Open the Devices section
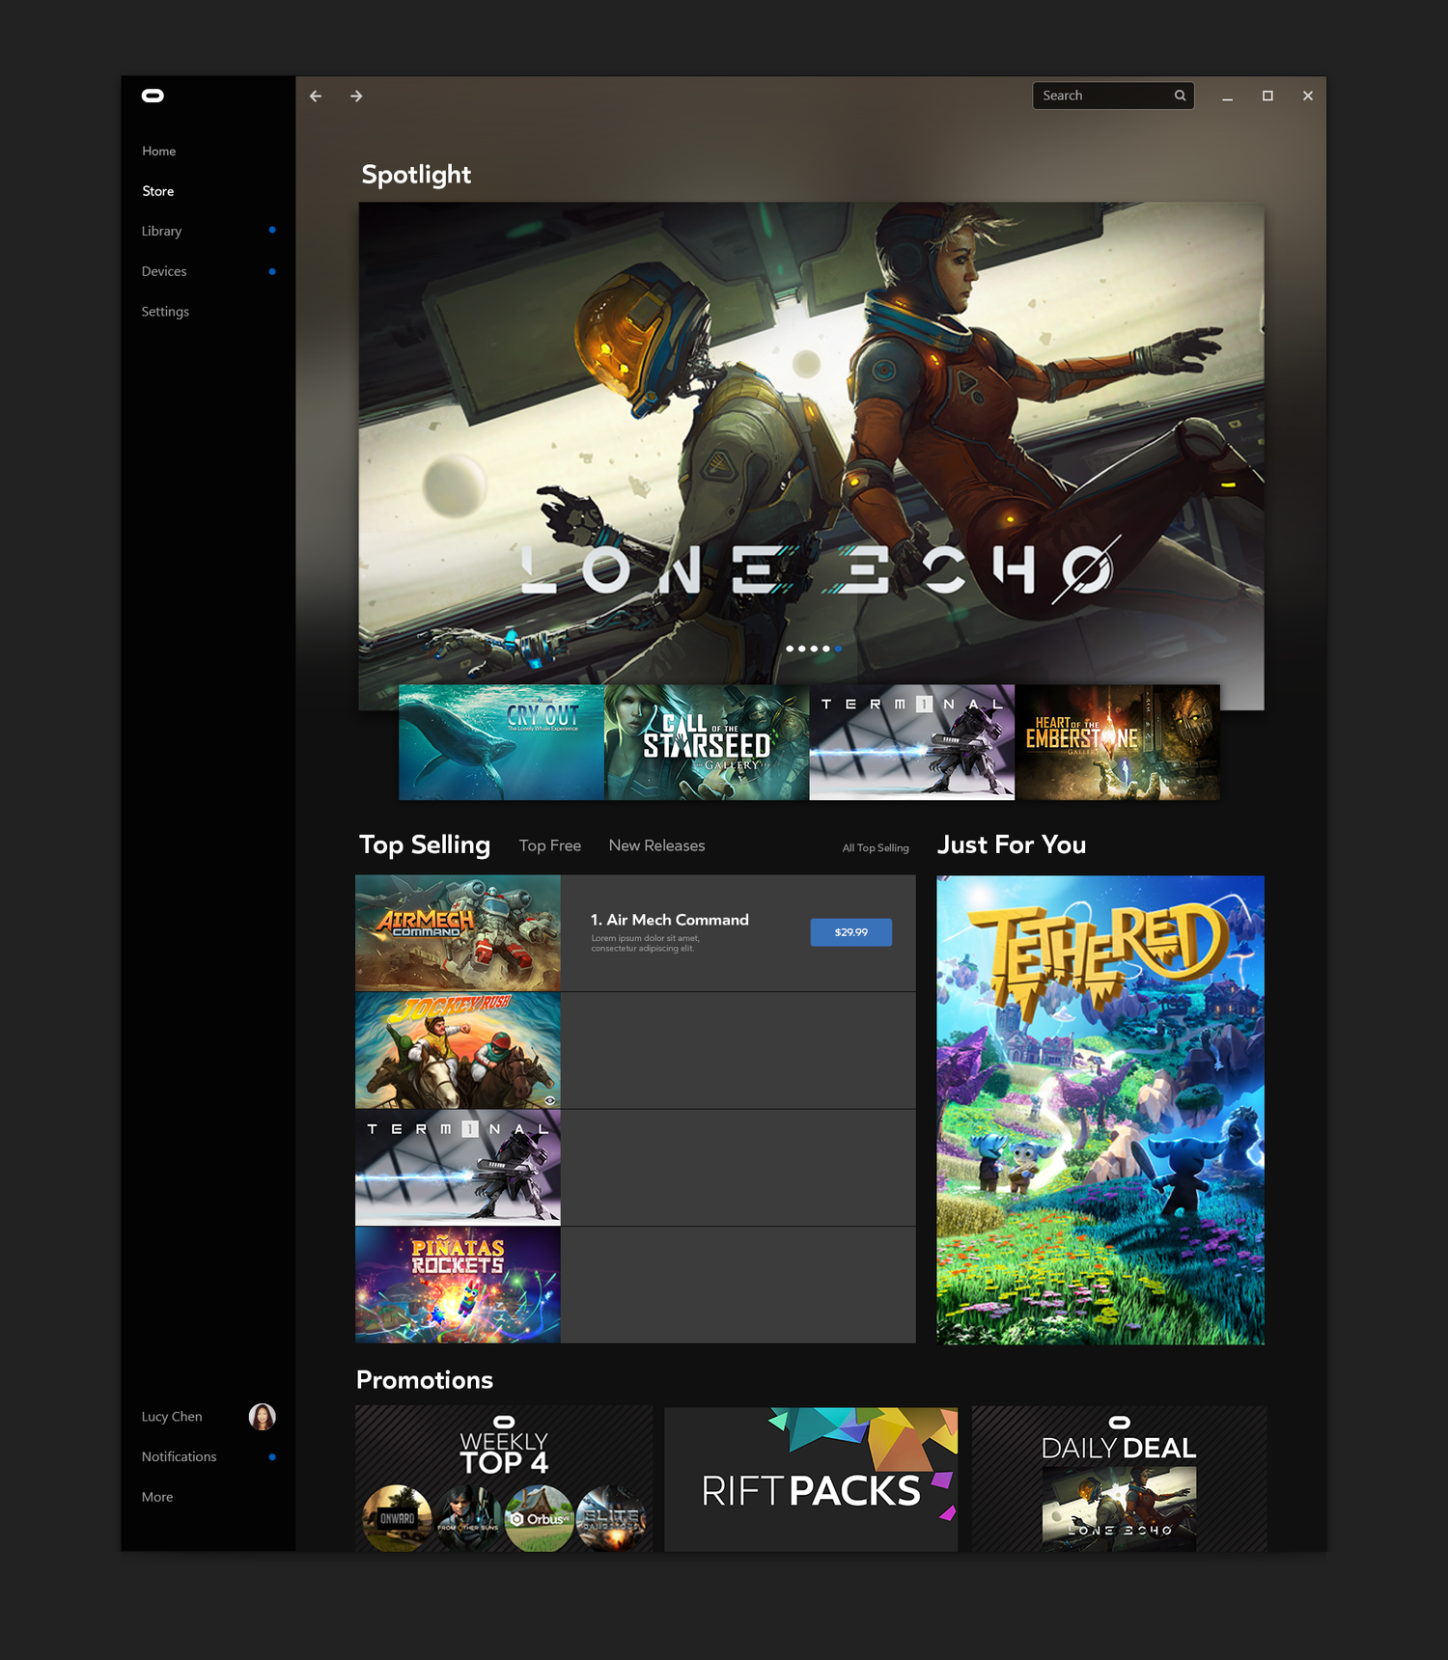The height and width of the screenshot is (1660, 1448). click(x=164, y=271)
